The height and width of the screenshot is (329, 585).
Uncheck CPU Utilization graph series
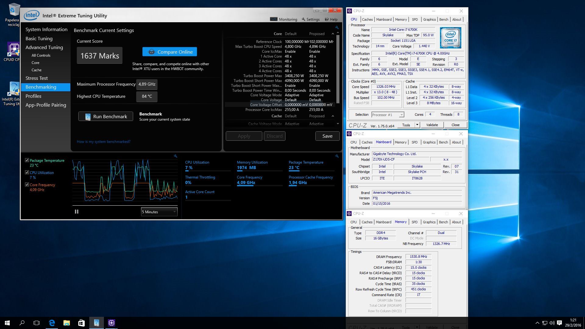(27, 172)
